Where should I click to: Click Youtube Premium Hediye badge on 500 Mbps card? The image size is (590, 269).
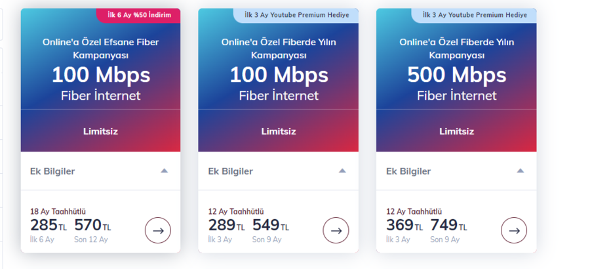click(474, 16)
